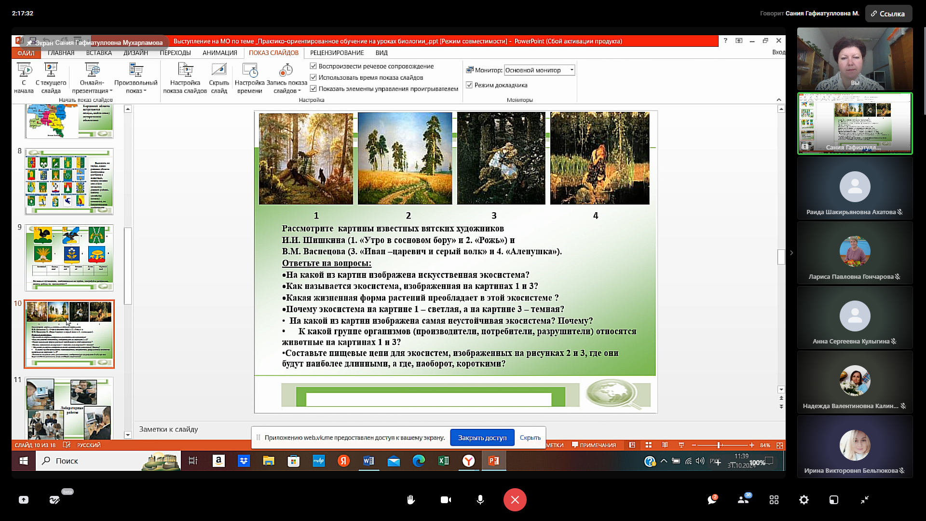Switch to Reading view icon
This screenshot has height=521, width=926.
click(665, 445)
